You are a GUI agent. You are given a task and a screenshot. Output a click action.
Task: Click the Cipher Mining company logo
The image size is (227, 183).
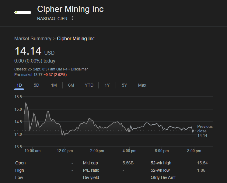[x=23, y=13]
